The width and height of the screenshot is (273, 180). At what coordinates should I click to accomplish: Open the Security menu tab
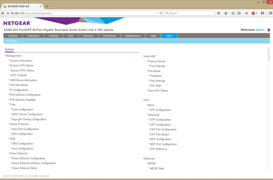point(88,36)
